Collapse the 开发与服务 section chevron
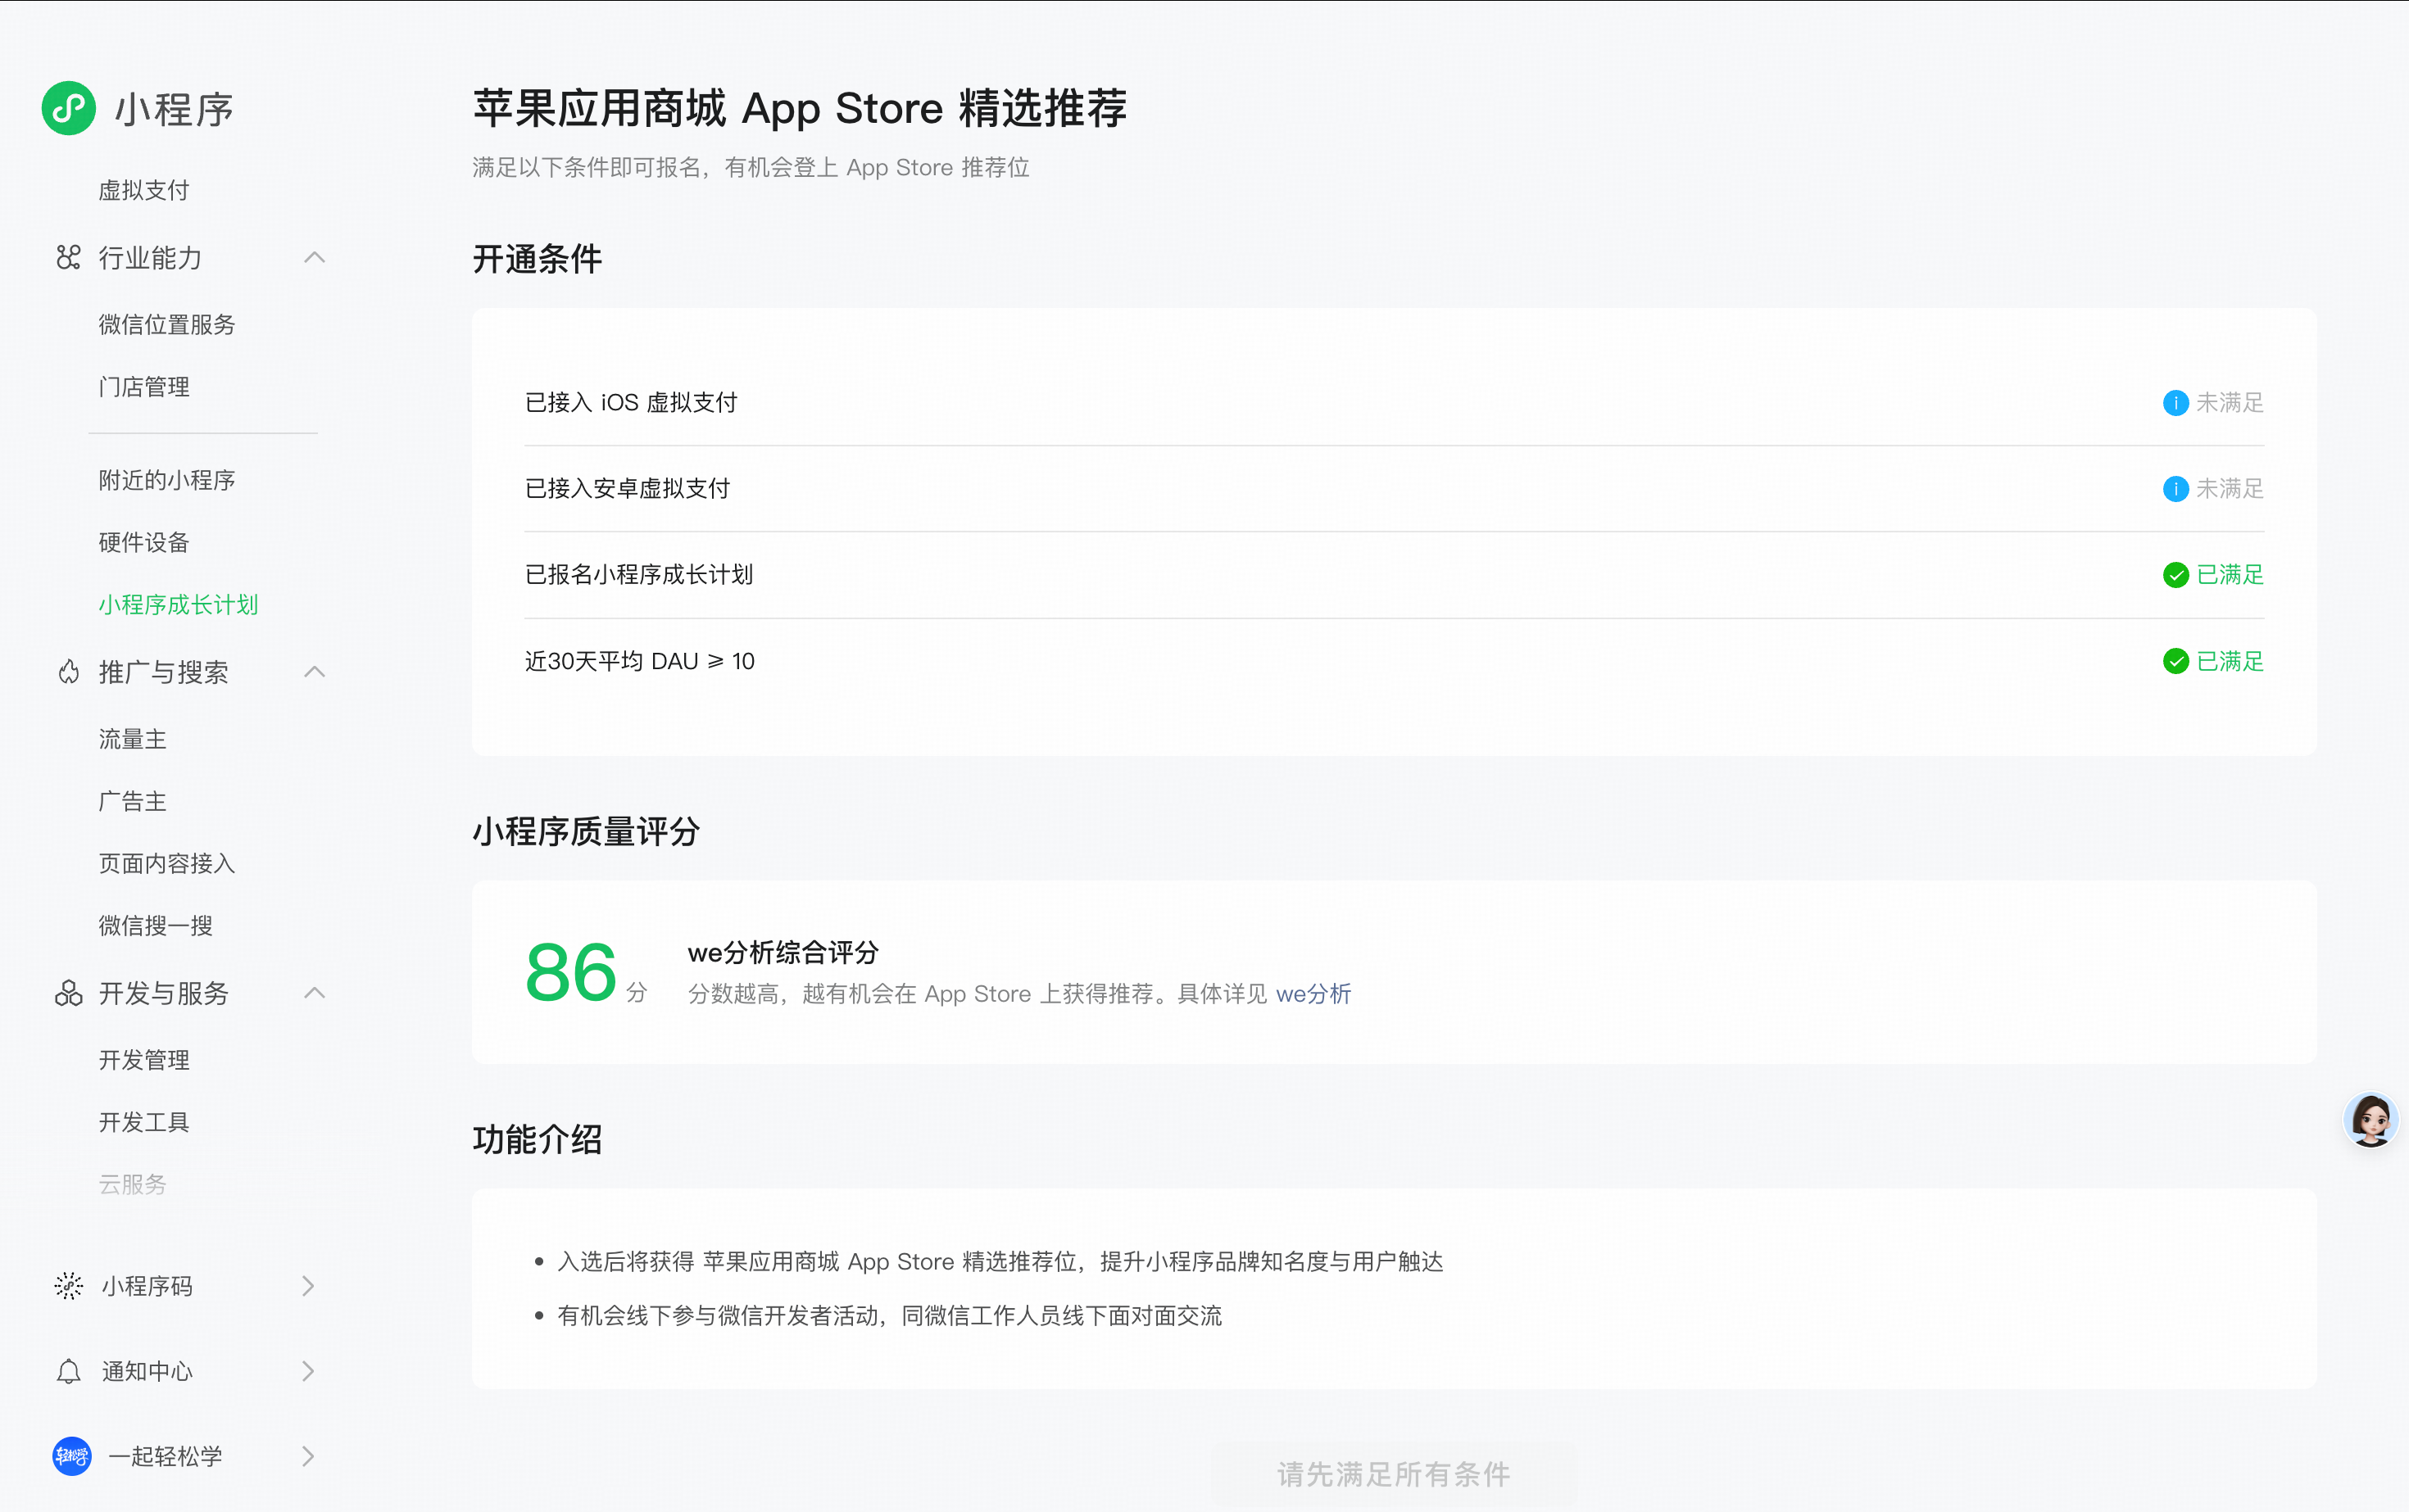Screen dimensions: 2409x1512 tap(314, 993)
